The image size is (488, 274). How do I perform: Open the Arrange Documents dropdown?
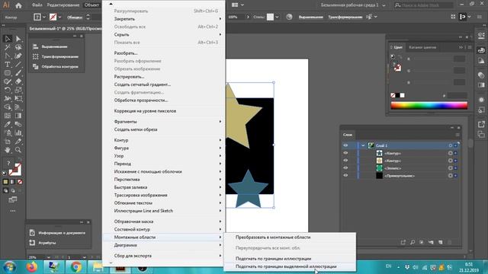pyautogui.click(x=238, y=5)
